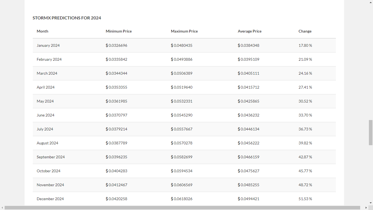Select the February 2024 month cell
373x210 pixels.
pyautogui.click(x=49, y=59)
